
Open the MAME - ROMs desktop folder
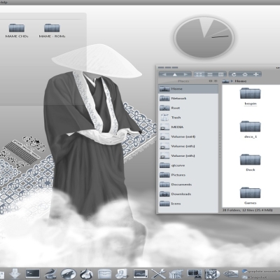pos(52,31)
